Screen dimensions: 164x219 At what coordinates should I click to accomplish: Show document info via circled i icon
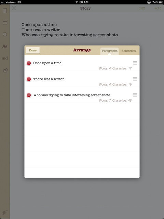[x=5, y=34]
